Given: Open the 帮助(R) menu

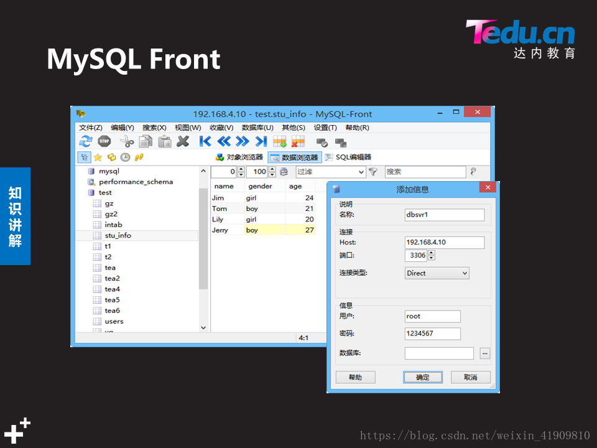Looking at the screenshot, I should coord(357,128).
